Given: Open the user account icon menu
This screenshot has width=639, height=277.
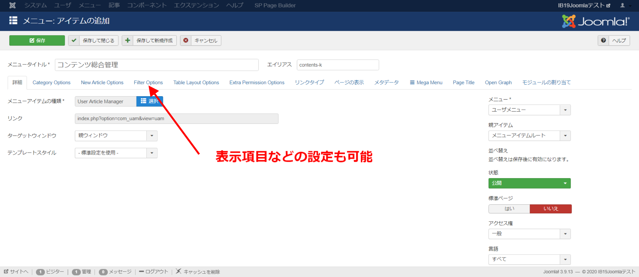Looking at the screenshot, I should pos(623,5).
